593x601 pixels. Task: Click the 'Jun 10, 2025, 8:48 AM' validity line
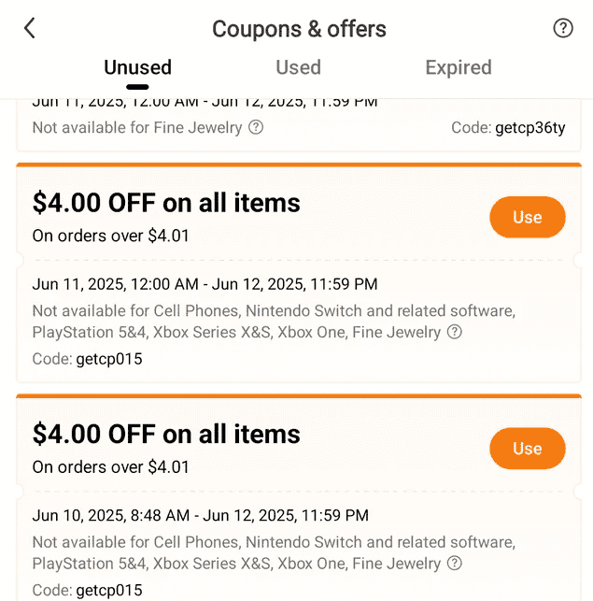coord(200,515)
